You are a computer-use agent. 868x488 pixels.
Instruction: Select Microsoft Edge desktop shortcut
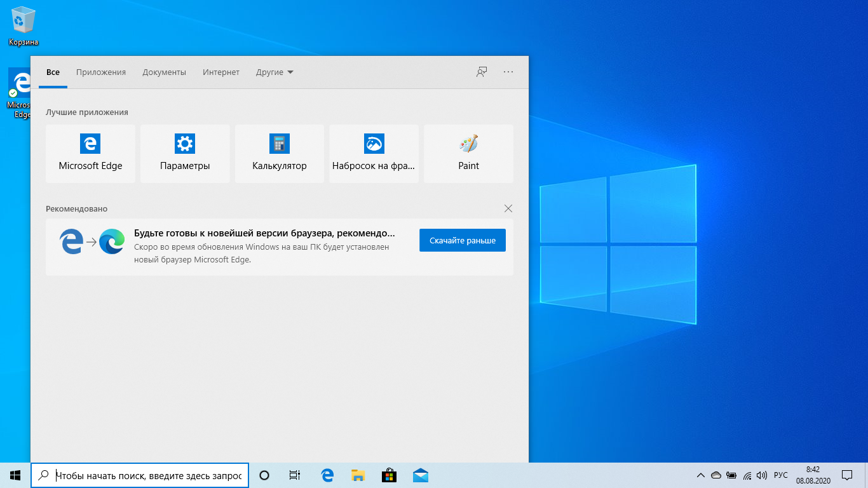pos(20,94)
